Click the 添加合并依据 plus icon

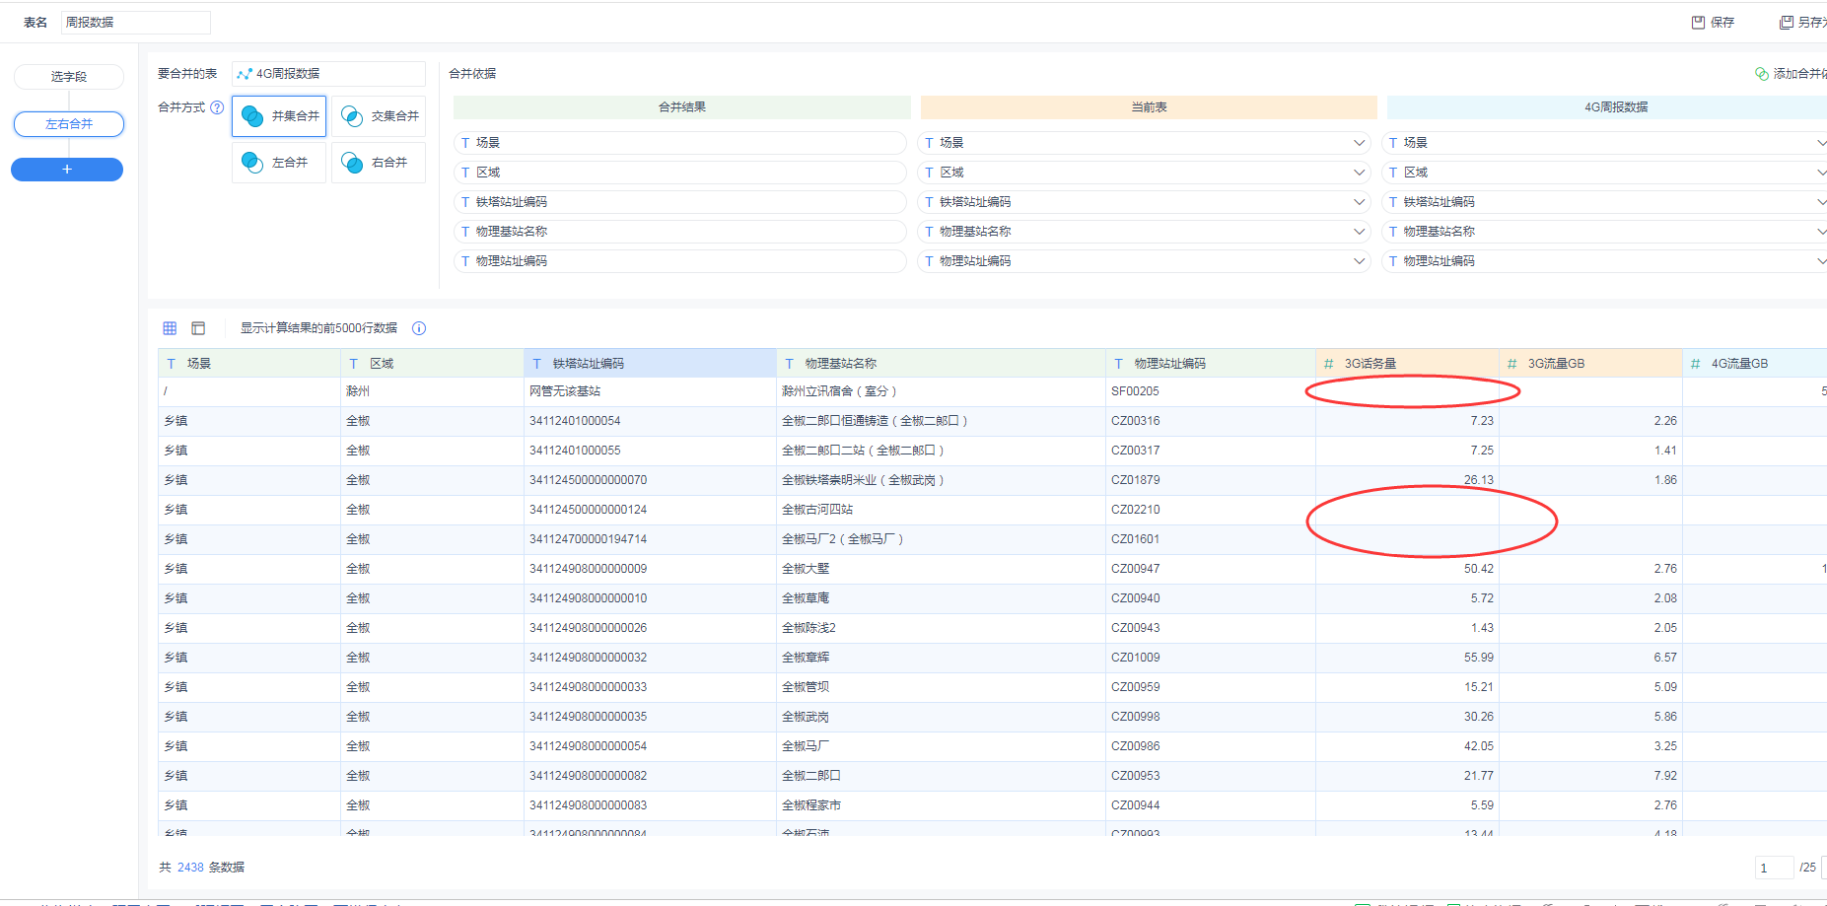click(1762, 74)
